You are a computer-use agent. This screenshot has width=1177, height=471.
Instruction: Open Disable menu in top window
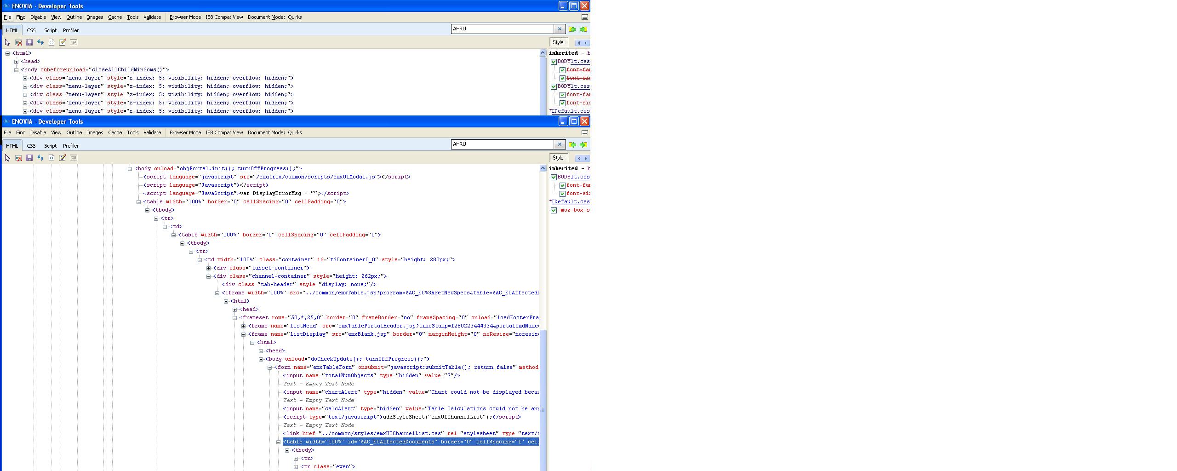tap(38, 17)
